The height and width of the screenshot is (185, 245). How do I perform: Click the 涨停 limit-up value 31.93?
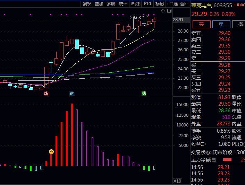click(225, 97)
